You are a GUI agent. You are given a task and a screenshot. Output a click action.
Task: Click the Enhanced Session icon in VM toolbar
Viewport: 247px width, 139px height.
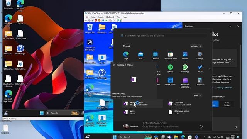(x=117, y=20)
